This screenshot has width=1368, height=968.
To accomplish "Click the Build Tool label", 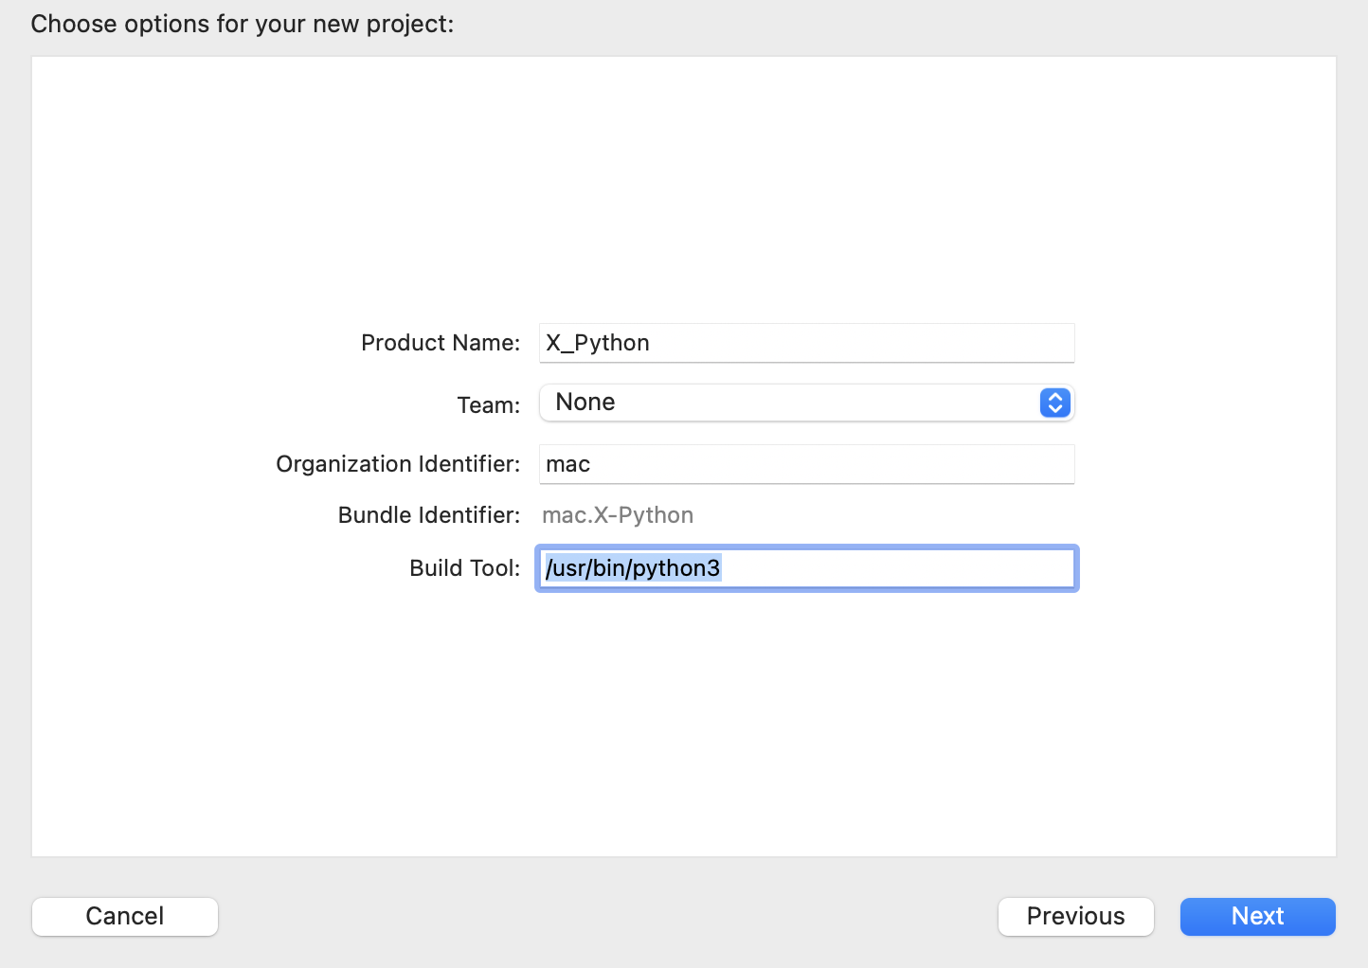I will click(463, 568).
